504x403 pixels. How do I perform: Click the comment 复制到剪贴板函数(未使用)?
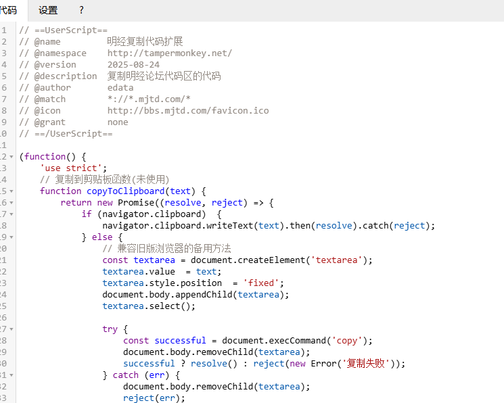(x=112, y=179)
